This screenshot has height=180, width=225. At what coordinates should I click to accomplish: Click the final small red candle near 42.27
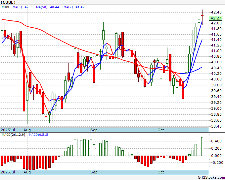pos(202,15)
